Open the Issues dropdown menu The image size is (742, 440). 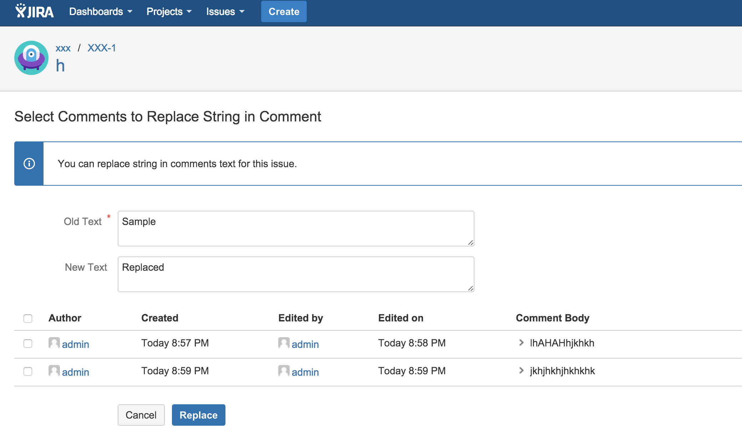[225, 11]
